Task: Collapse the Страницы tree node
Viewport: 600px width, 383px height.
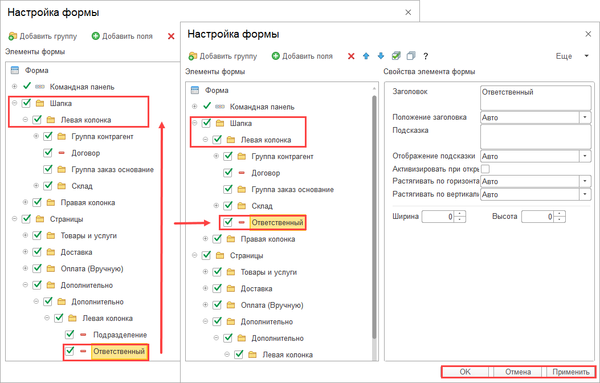Action: pos(195,255)
